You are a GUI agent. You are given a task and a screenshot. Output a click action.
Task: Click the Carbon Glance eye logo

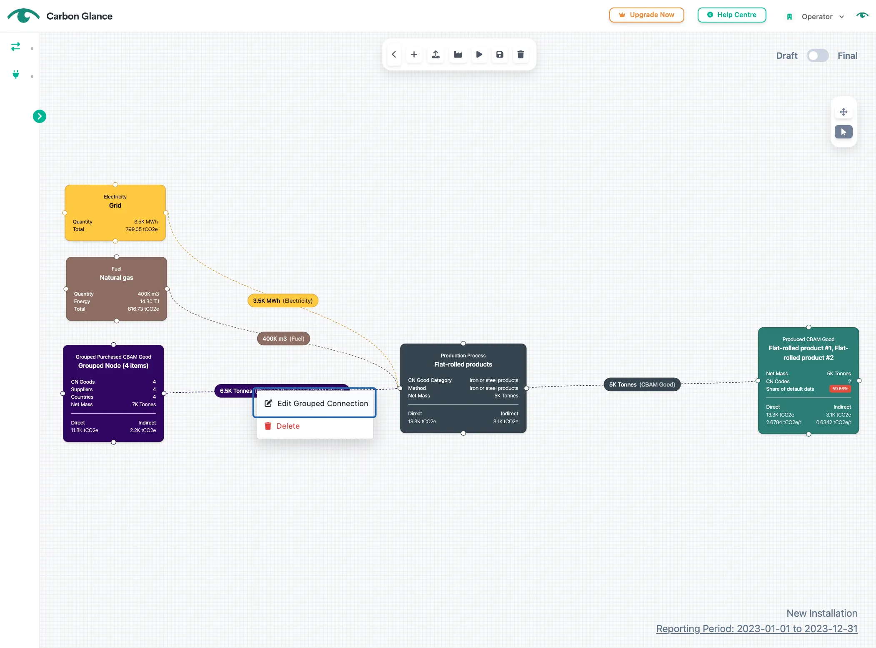pos(23,16)
